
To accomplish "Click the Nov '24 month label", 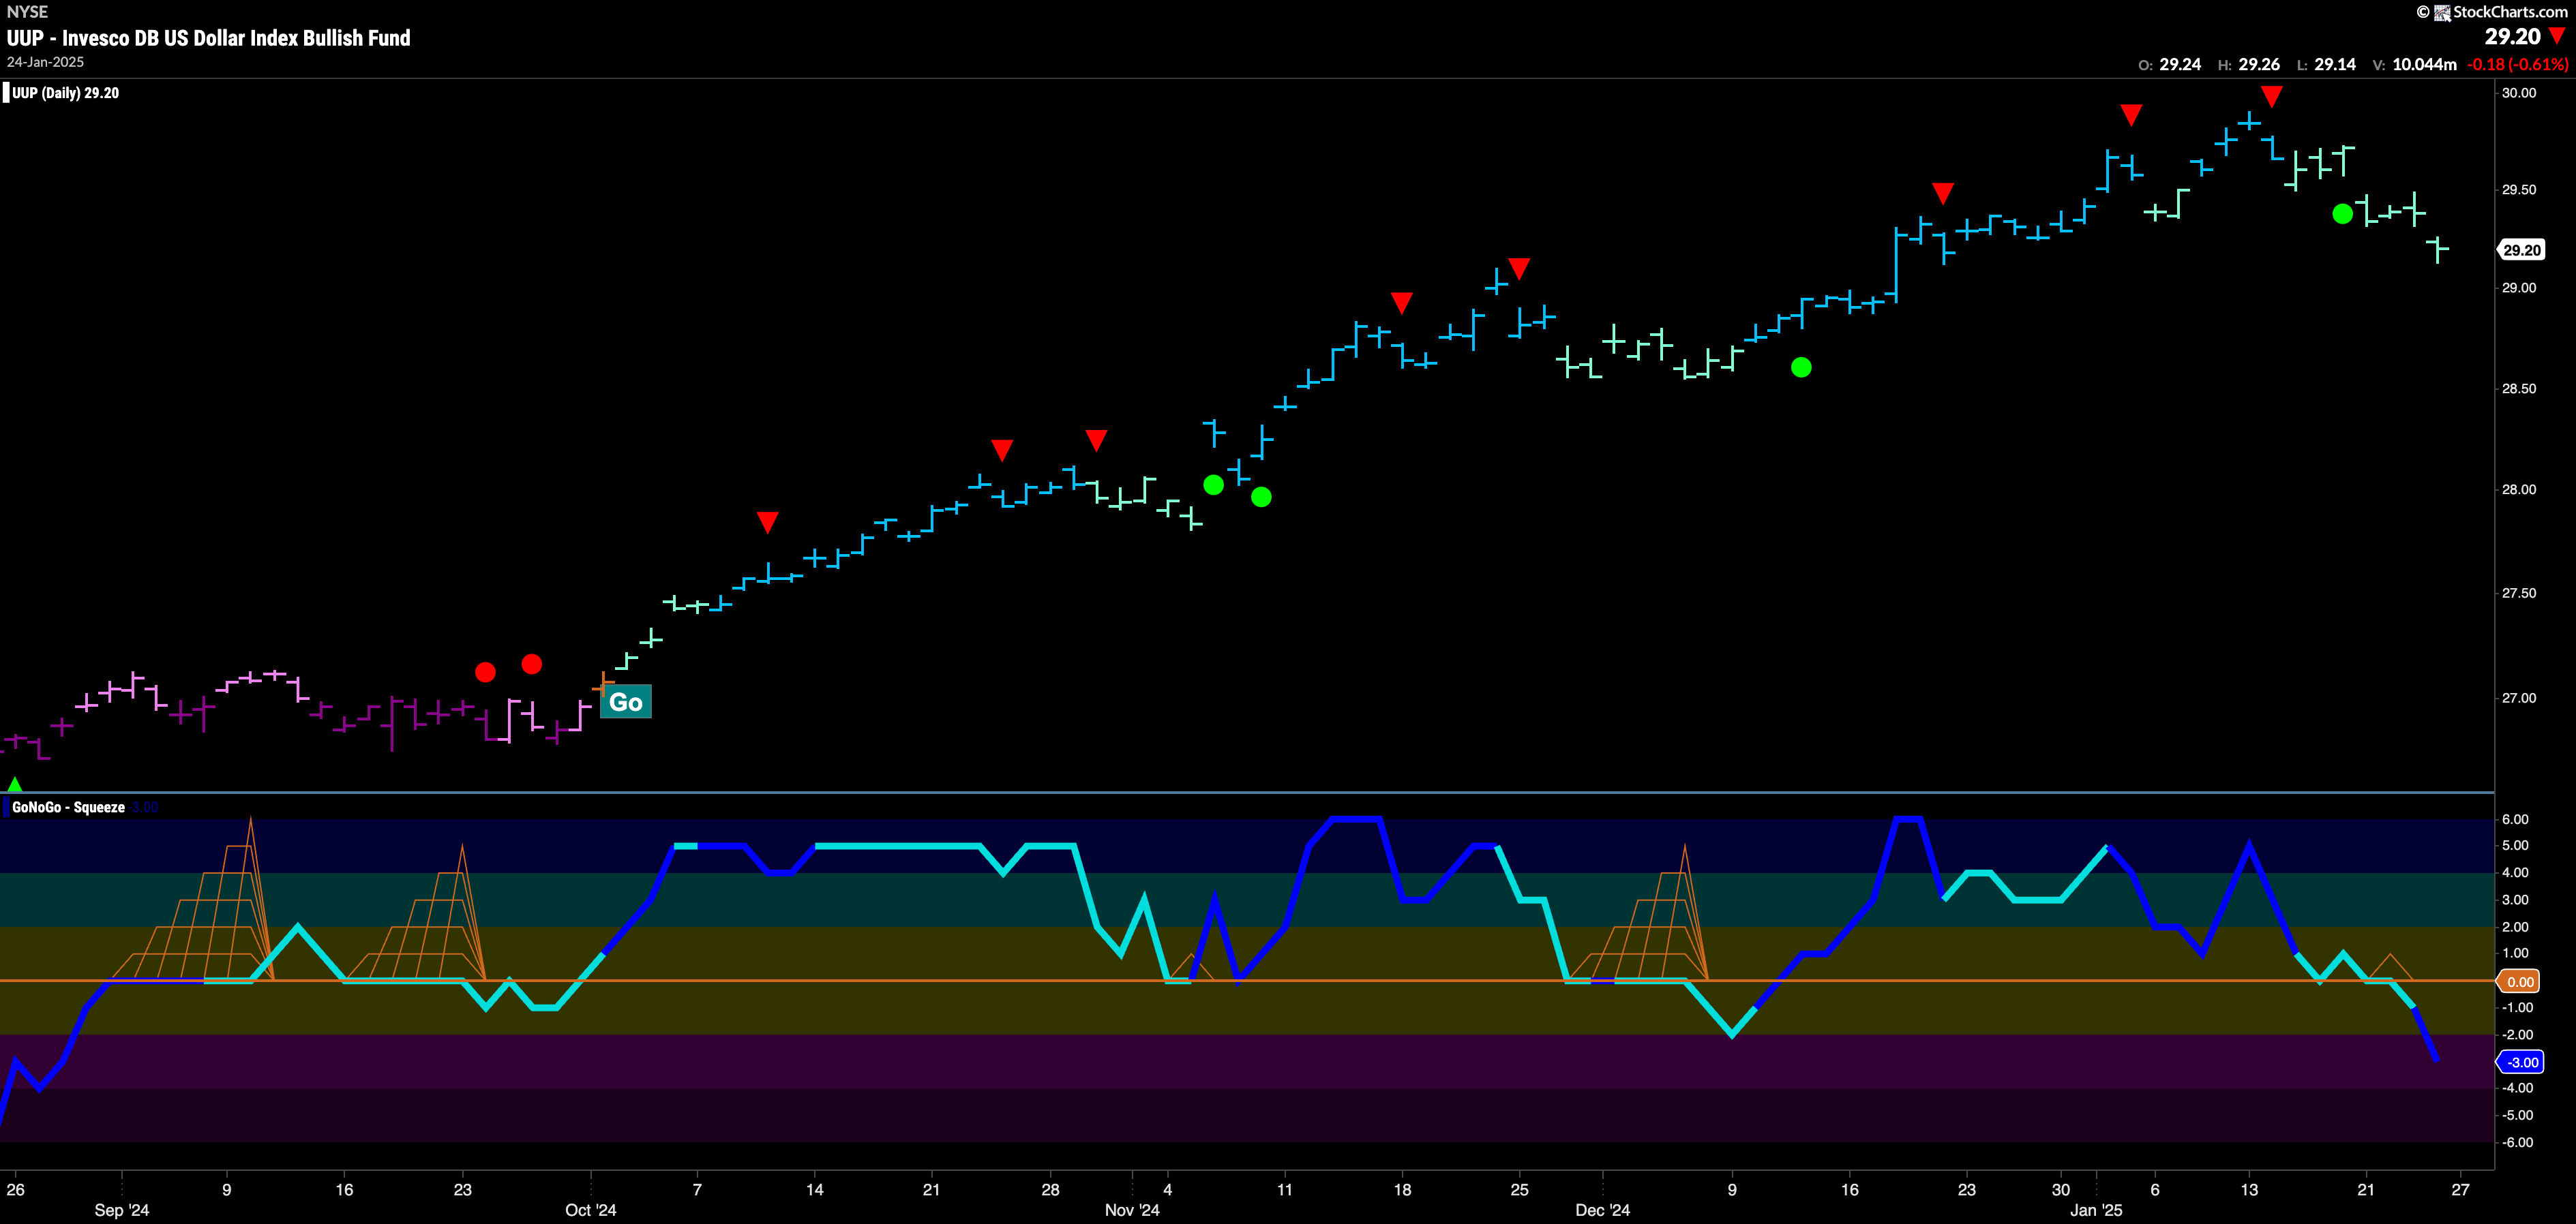I will click(x=1132, y=1210).
